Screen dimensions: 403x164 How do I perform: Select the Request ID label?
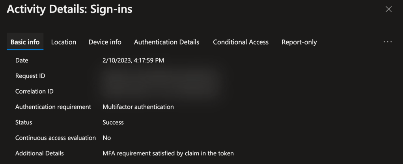30,76
